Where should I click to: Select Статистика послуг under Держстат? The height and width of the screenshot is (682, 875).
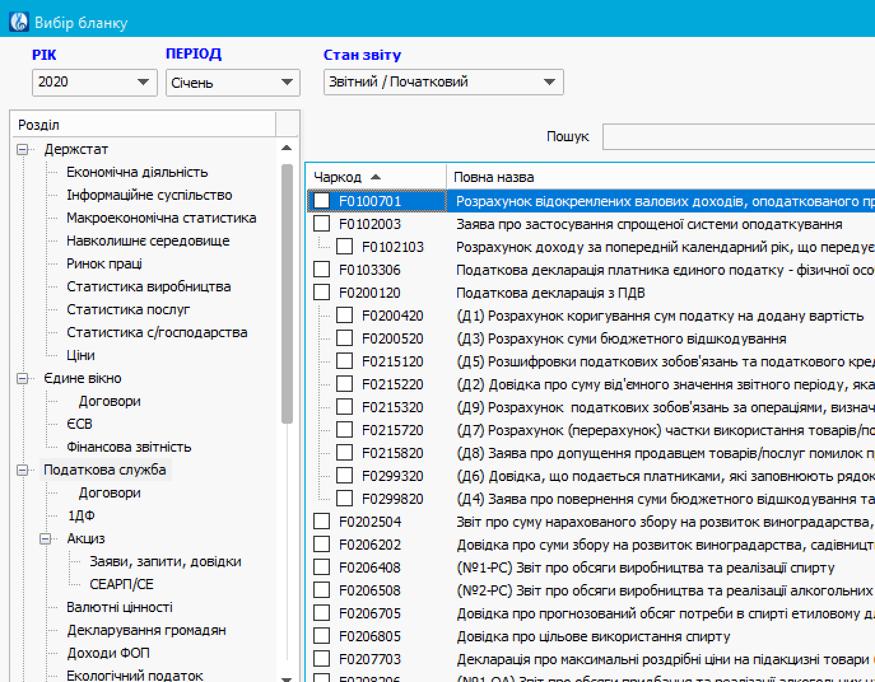click(x=128, y=310)
